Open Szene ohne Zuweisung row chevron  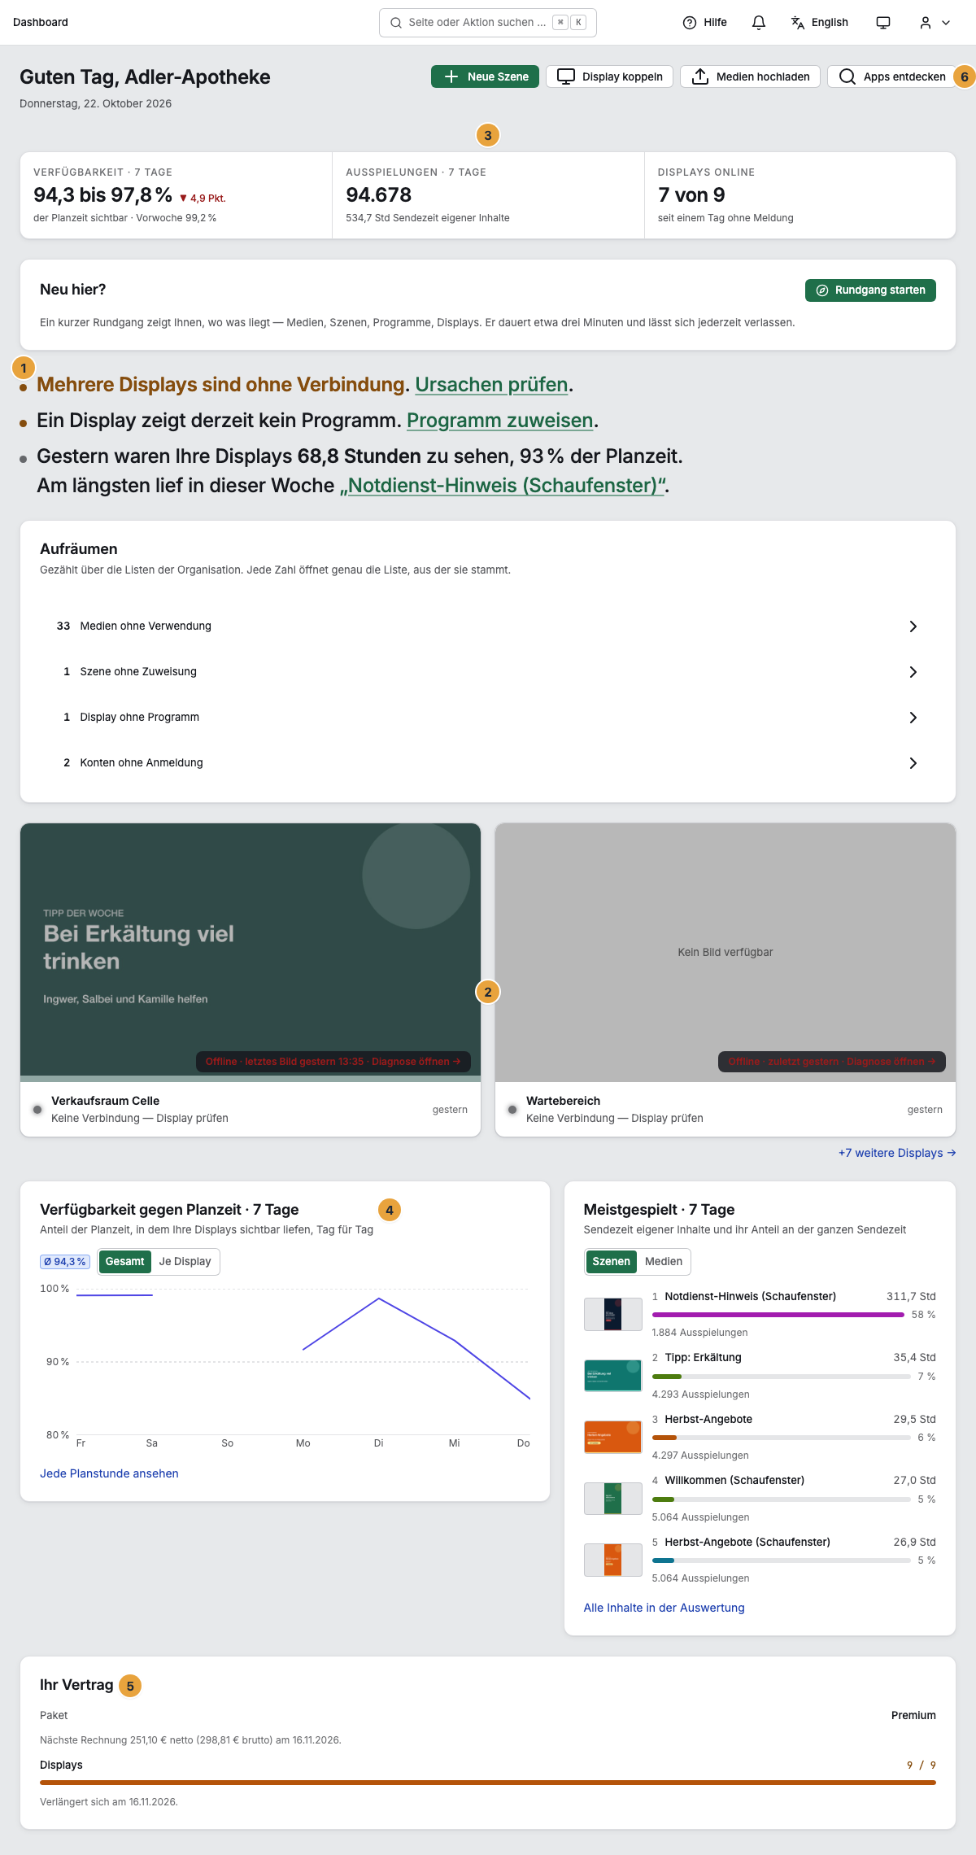[x=913, y=672]
